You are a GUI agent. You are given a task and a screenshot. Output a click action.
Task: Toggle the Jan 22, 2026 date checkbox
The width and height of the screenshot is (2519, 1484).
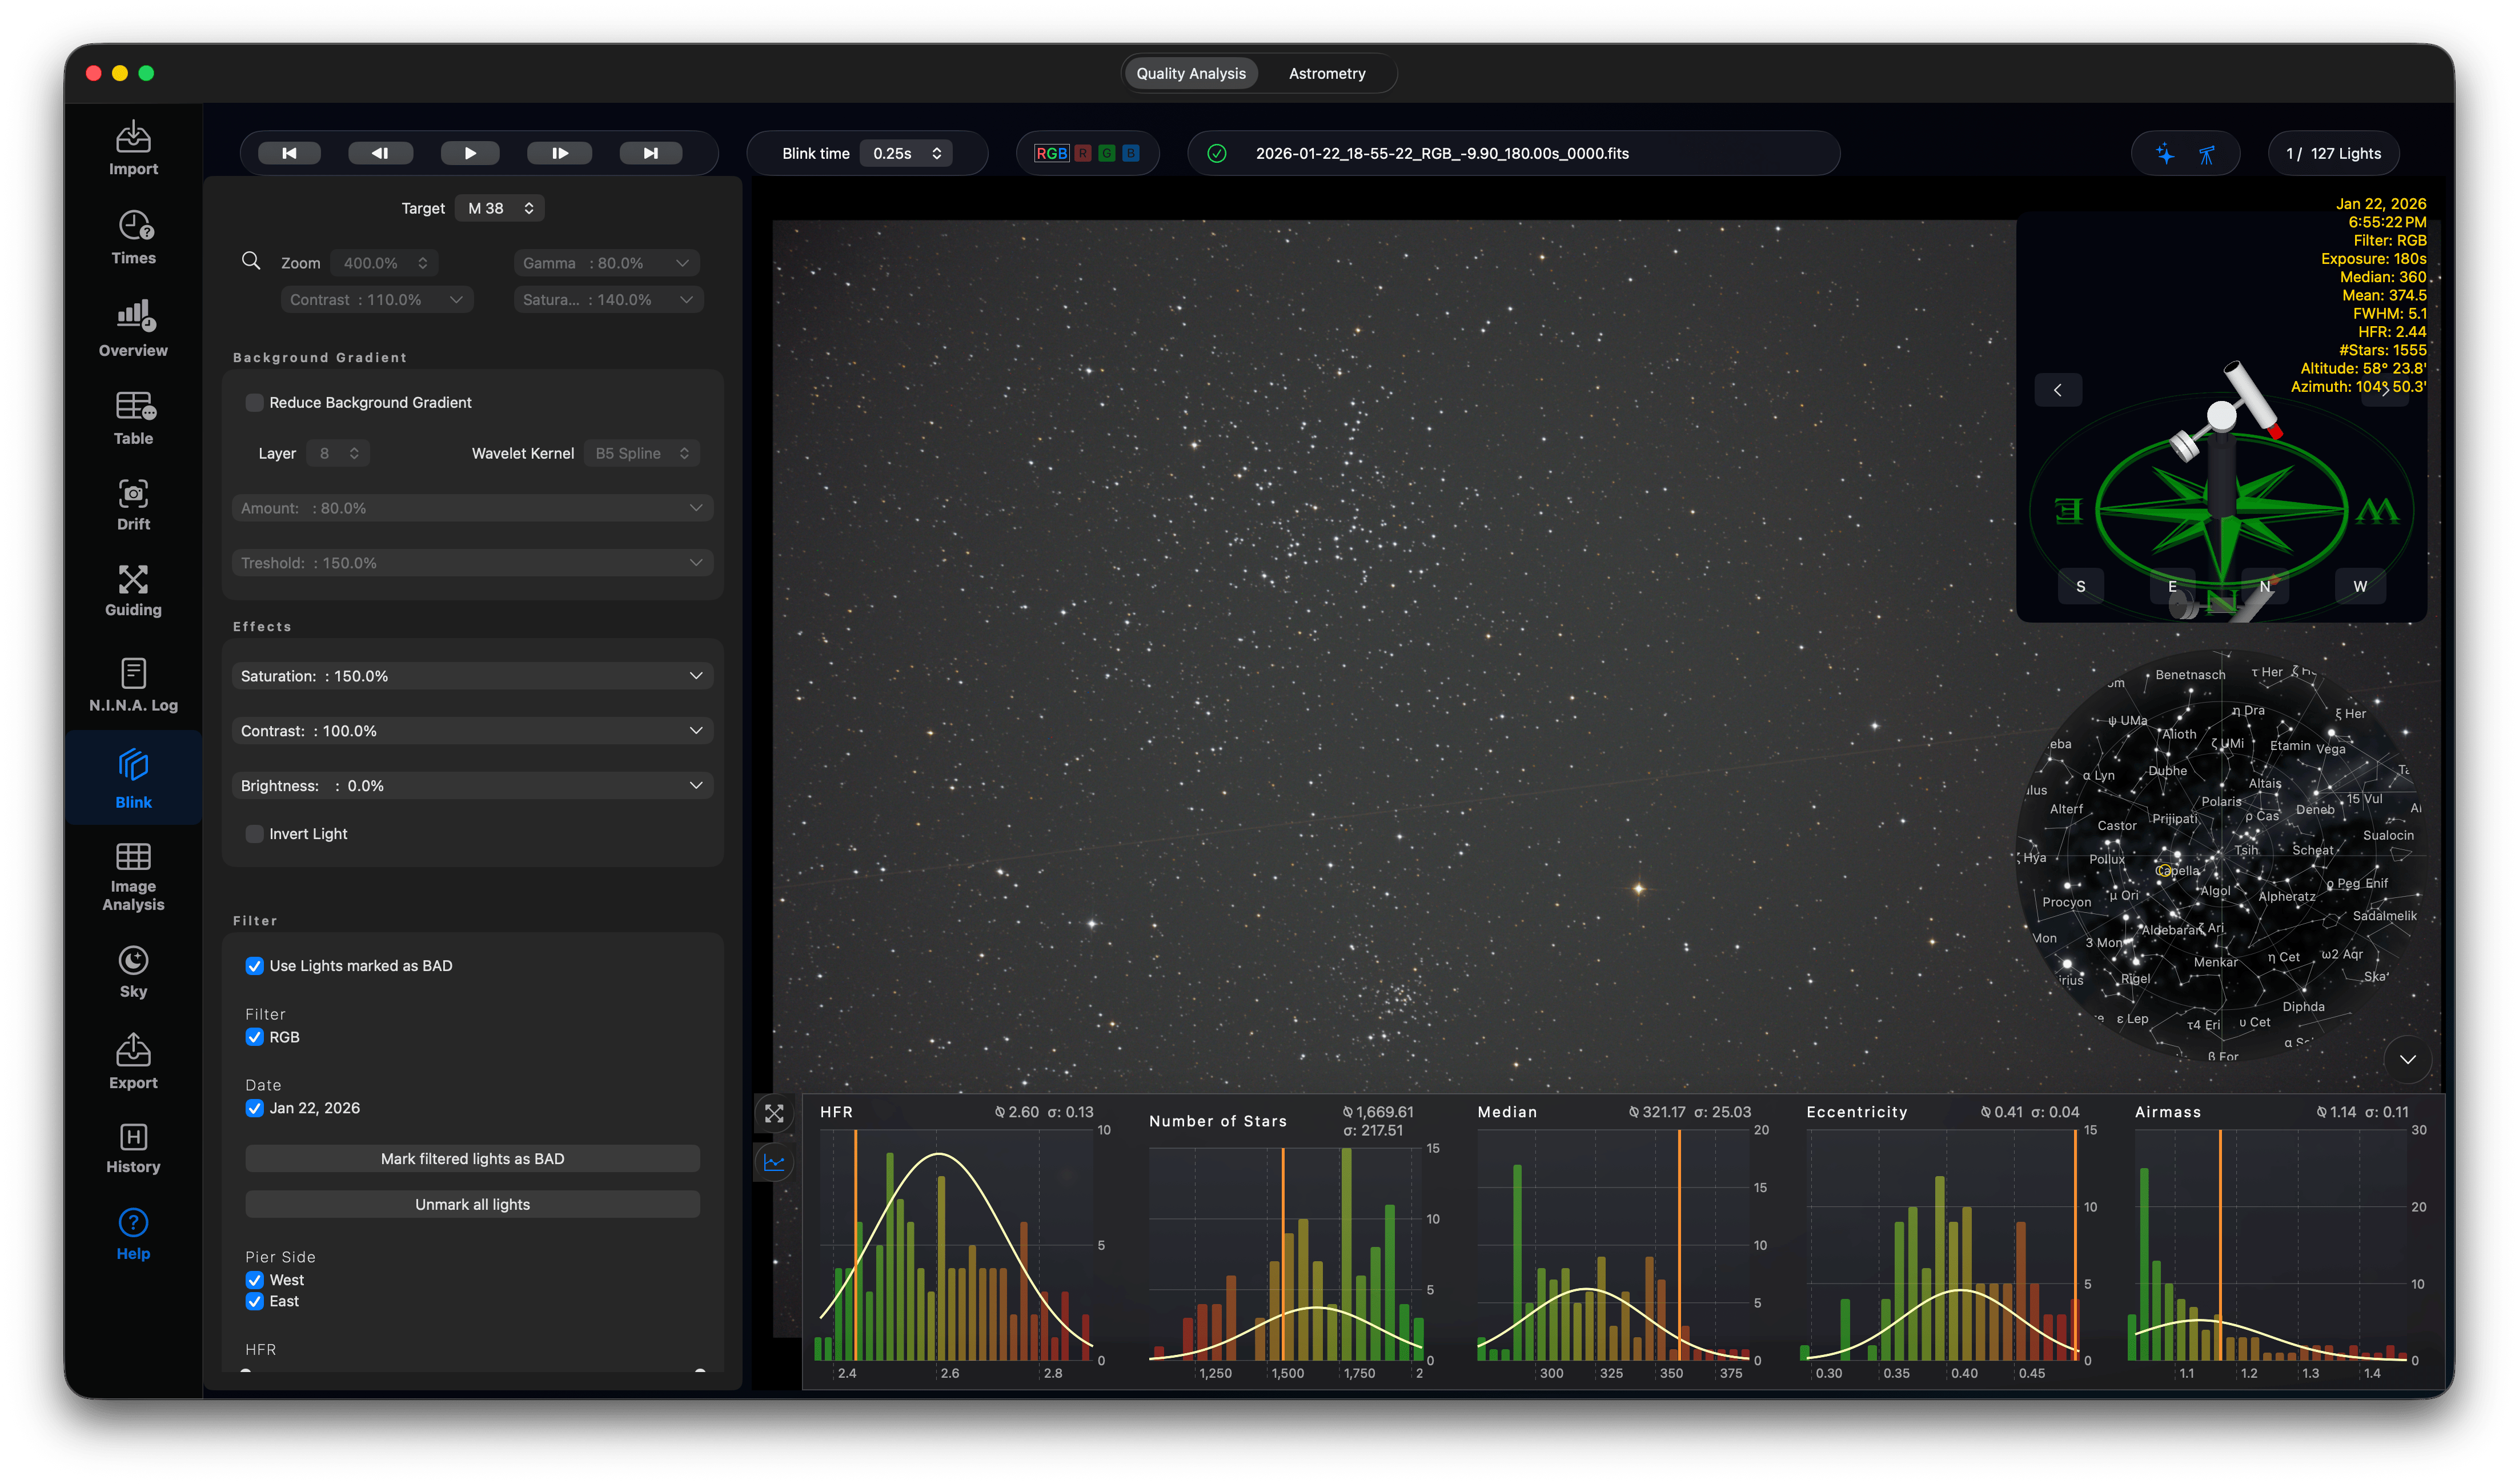pyautogui.click(x=254, y=1108)
